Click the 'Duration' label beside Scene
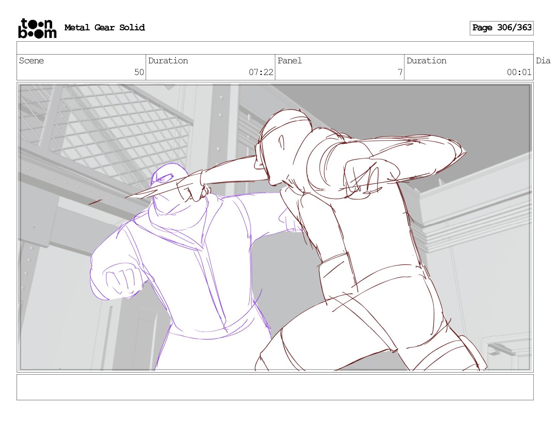The image size is (551, 425). (168, 61)
